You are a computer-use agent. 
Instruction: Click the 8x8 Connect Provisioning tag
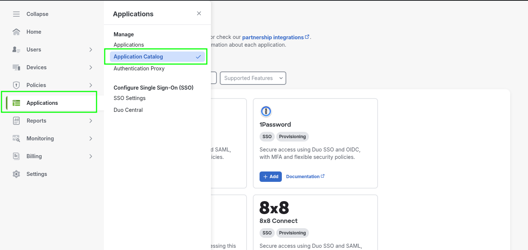(x=293, y=233)
